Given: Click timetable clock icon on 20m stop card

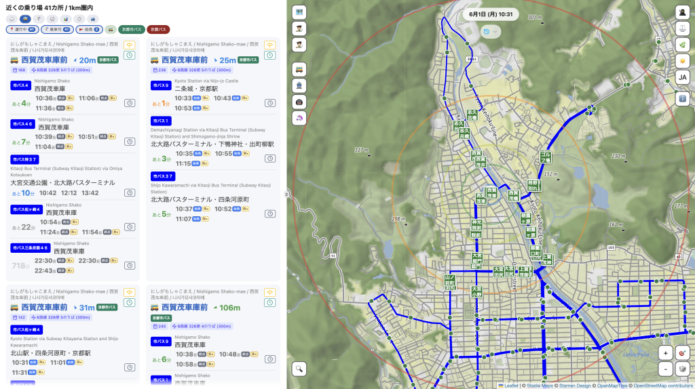Looking at the screenshot, I should point(129,56).
